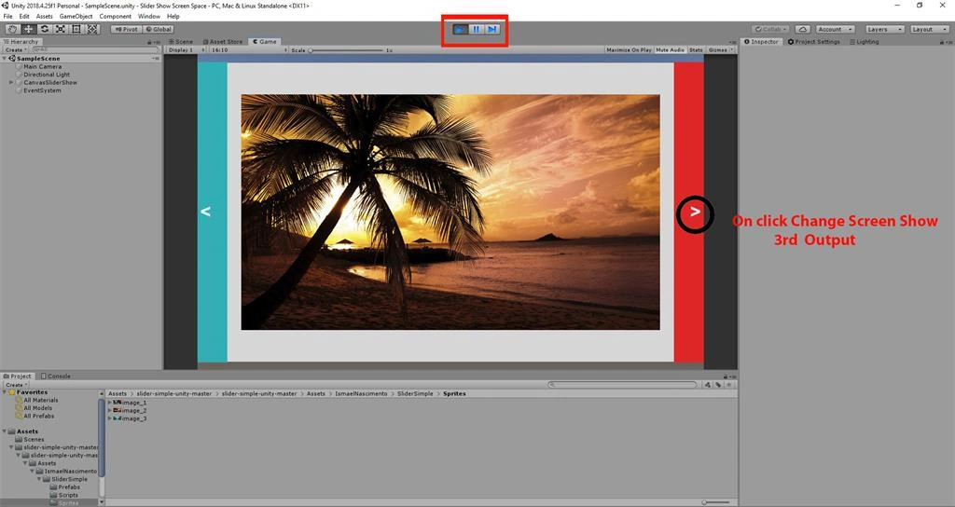Viewport: 955px width, 507px height.
Task: Pause the running game
Action: 477,29
